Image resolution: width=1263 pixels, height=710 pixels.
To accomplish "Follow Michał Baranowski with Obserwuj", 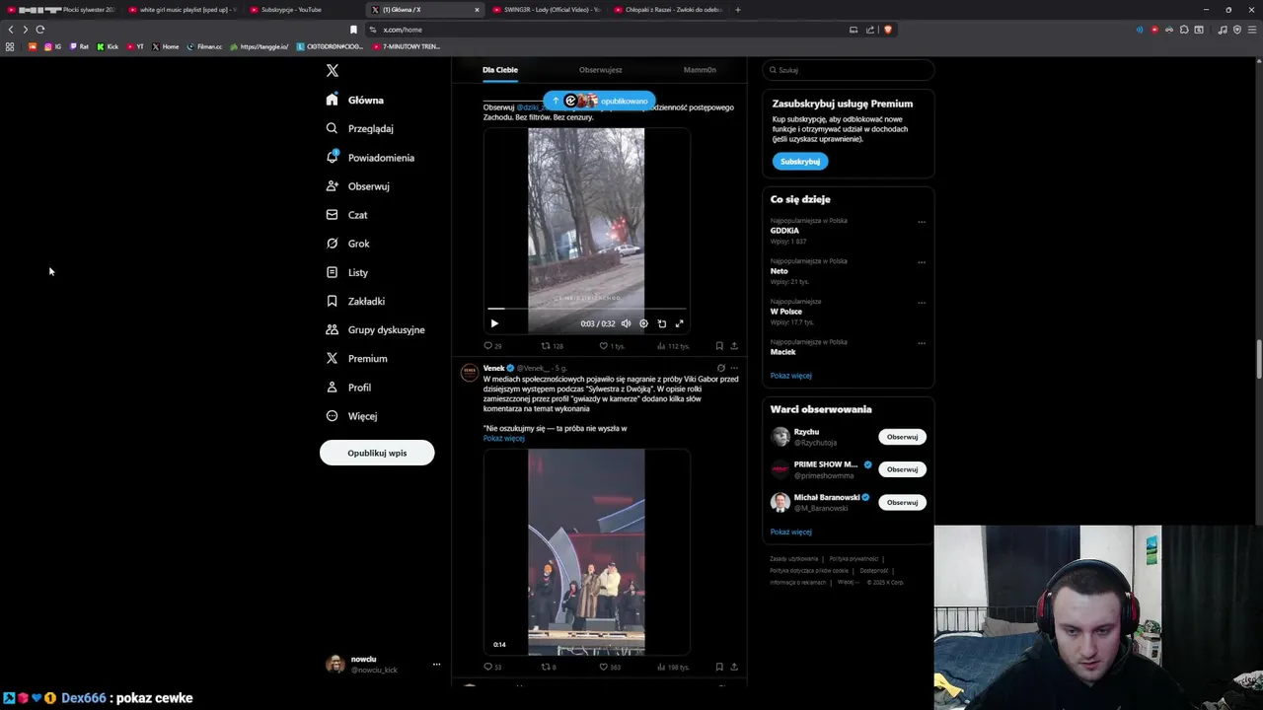I will tap(902, 502).
